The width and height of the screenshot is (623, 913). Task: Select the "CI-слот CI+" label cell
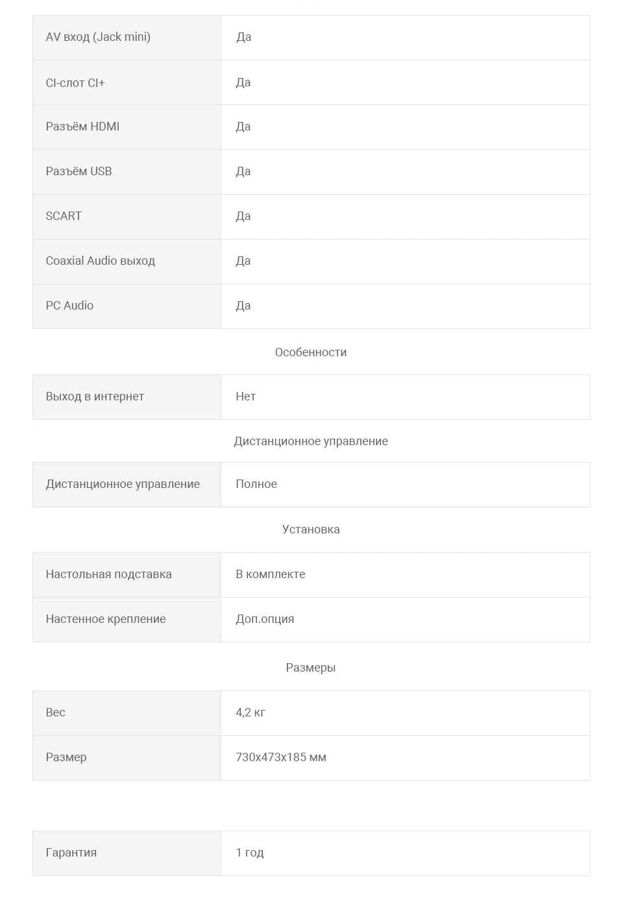pyautogui.click(x=75, y=82)
